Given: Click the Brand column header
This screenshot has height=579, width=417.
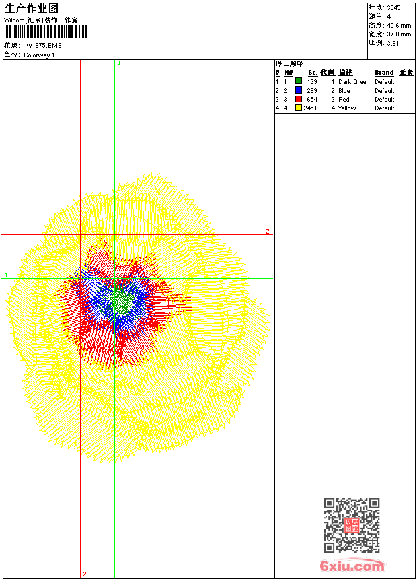Looking at the screenshot, I should tap(384, 73).
